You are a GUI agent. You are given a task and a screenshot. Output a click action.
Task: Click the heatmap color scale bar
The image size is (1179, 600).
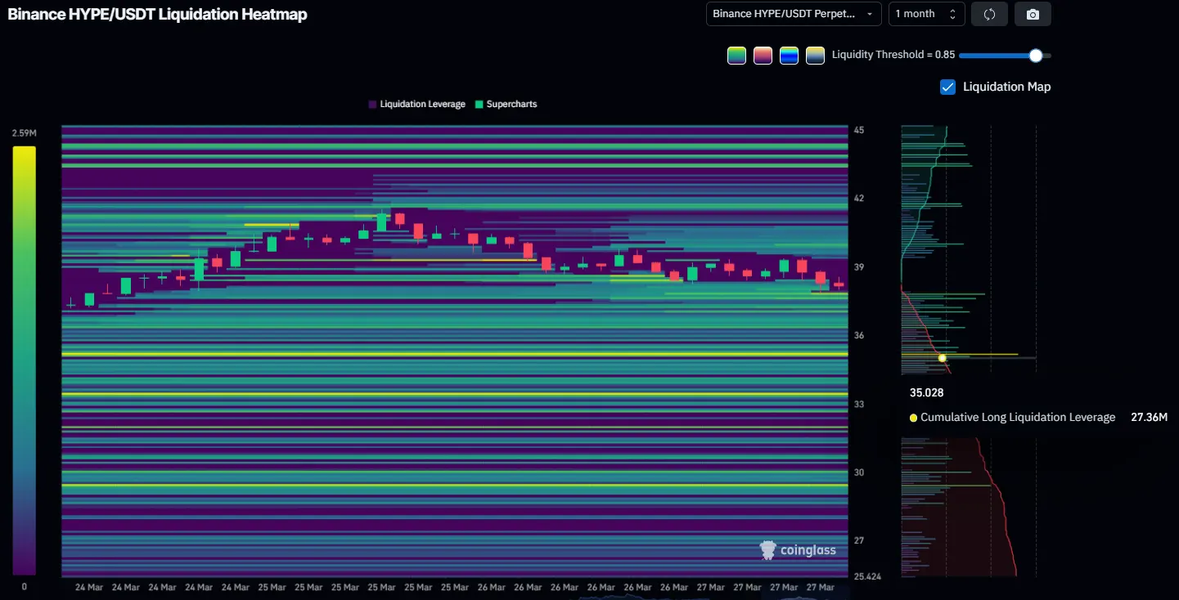point(25,360)
